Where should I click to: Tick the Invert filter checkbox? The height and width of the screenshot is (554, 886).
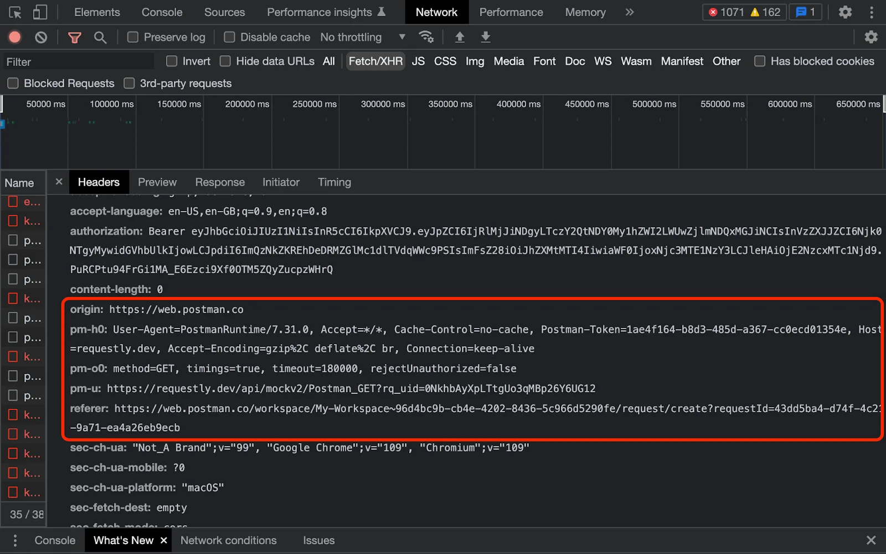[x=172, y=61]
